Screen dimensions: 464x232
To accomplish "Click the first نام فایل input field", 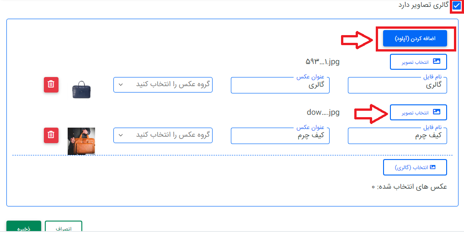I will point(397,85).
